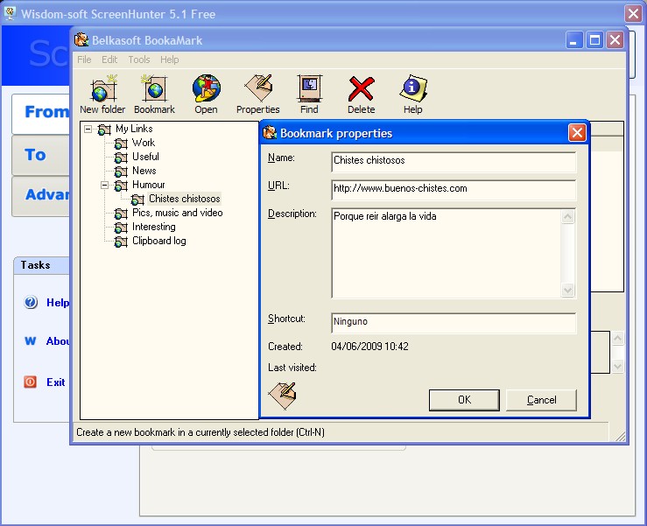This screenshot has height=526, width=647.
Task: Switch to the From tab in ScreenHunter
Action: coord(41,114)
